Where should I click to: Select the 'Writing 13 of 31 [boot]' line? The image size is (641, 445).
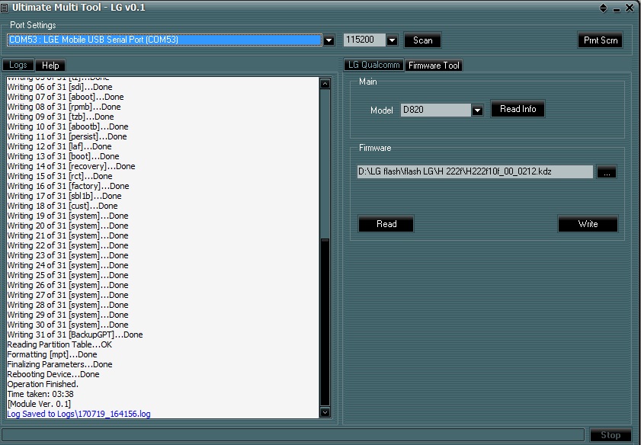[x=63, y=156]
